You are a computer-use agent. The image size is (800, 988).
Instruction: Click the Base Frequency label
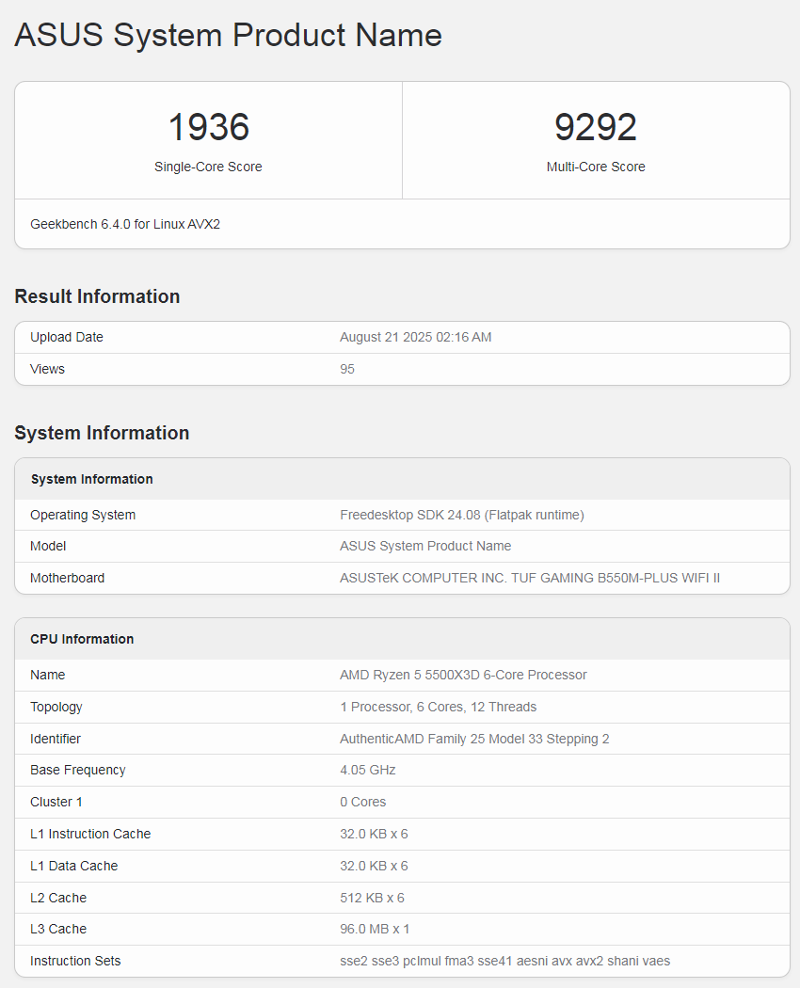point(77,770)
